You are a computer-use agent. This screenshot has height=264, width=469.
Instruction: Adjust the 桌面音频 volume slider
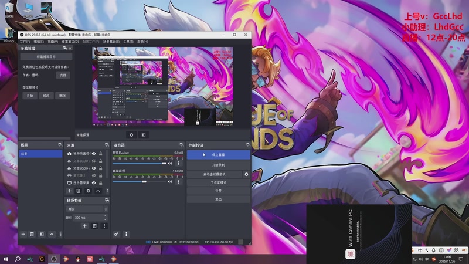click(x=140, y=181)
